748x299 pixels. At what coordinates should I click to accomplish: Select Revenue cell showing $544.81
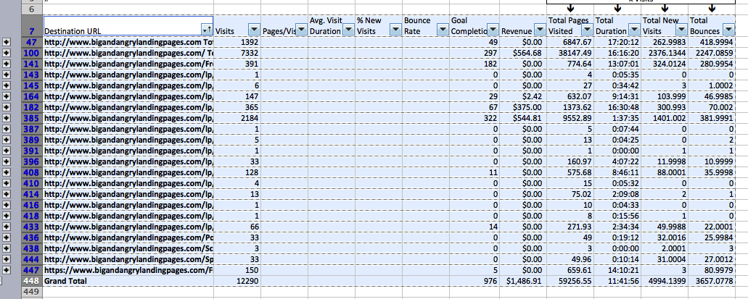522,119
